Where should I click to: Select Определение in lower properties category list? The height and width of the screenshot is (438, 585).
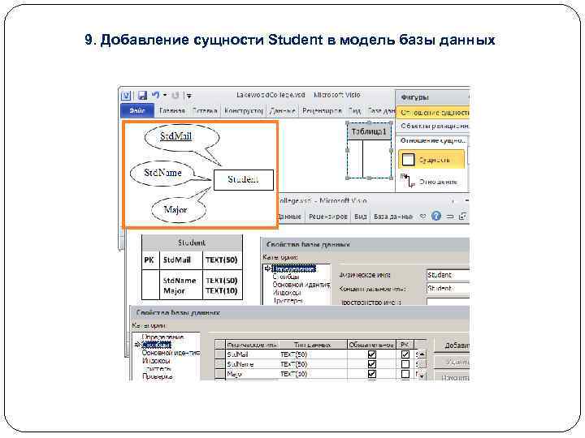click(162, 337)
